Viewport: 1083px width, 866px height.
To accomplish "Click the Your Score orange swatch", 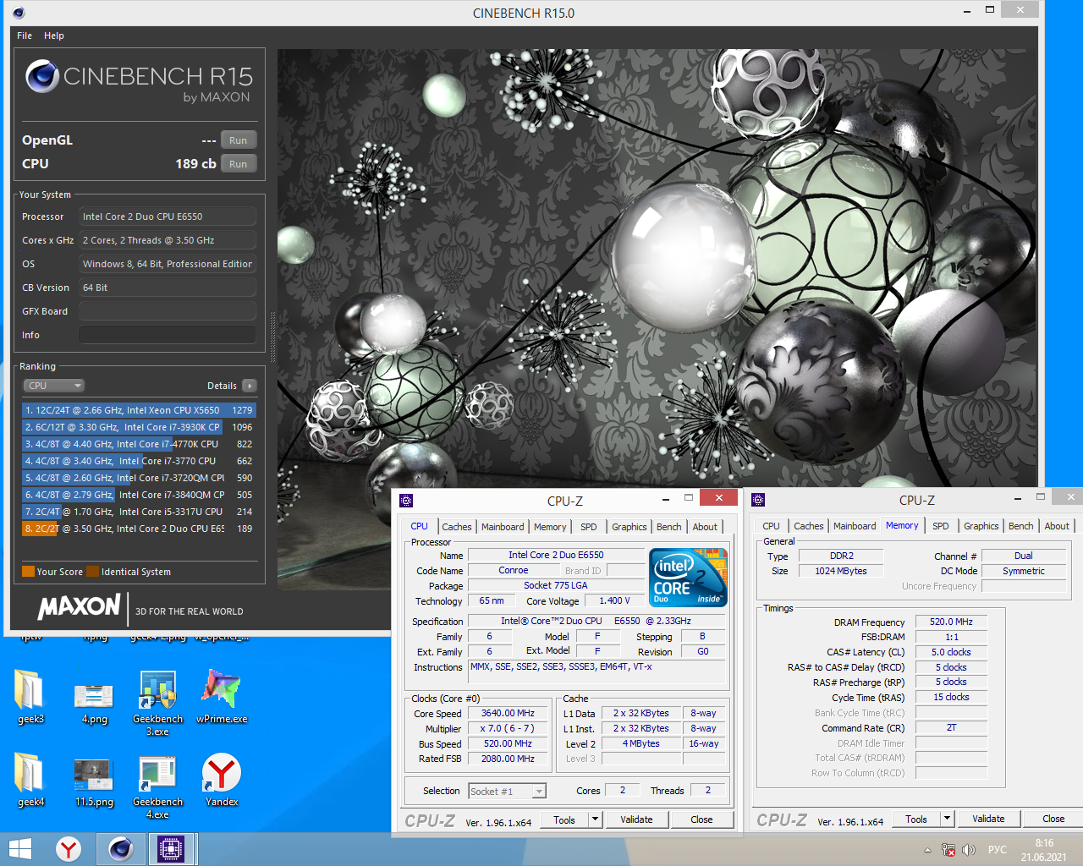I will (x=28, y=572).
